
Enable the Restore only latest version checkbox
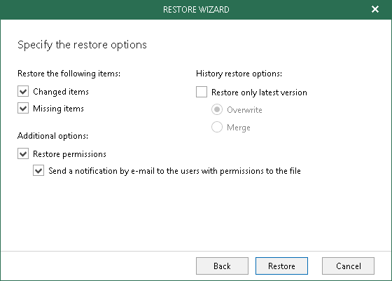pos(202,92)
